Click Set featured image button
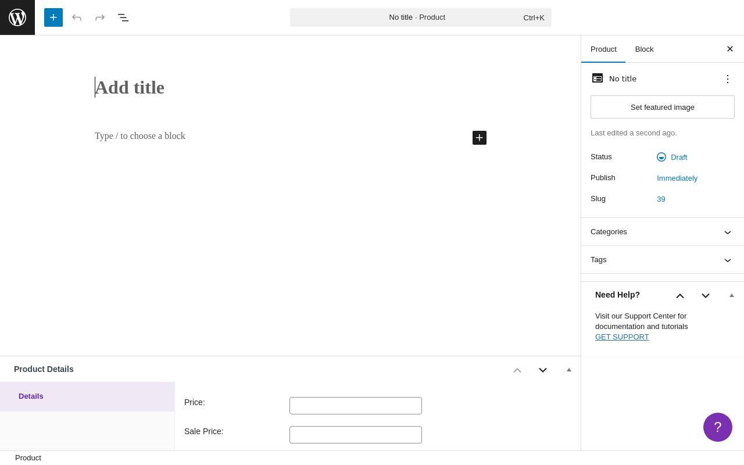744x465 pixels. pos(663,107)
